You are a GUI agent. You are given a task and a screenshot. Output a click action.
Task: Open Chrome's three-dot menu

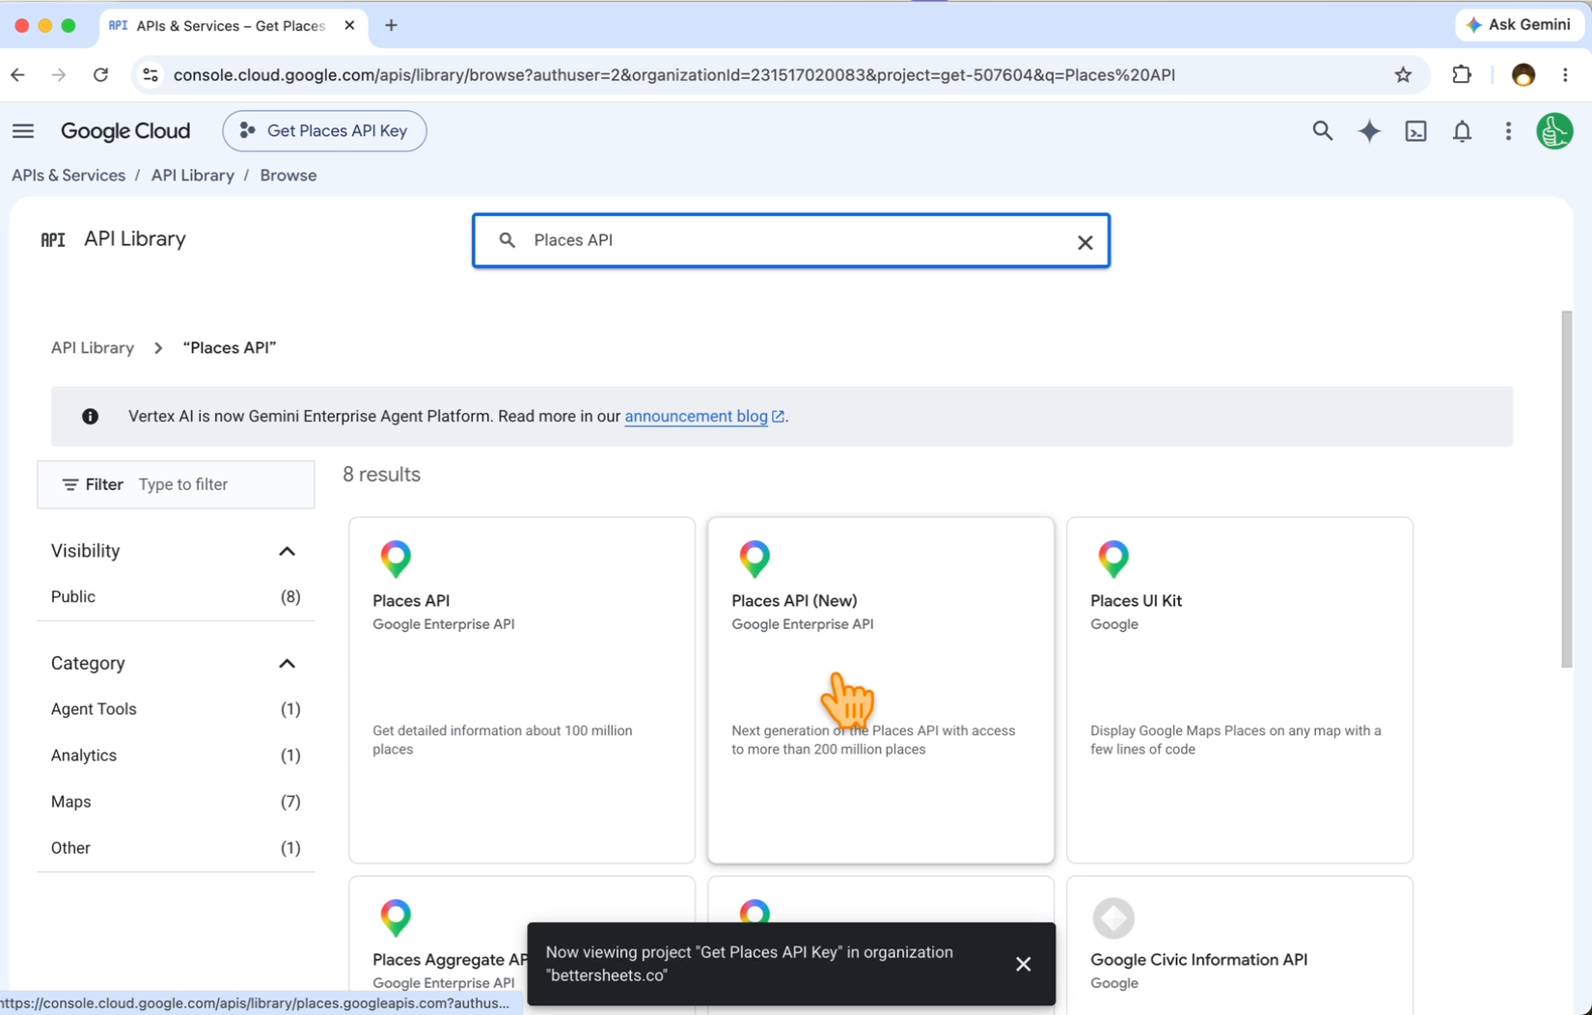point(1565,75)
